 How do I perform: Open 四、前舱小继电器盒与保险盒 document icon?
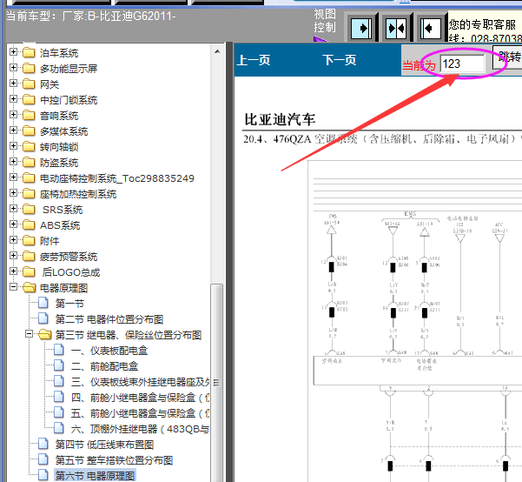click(58, 397)
